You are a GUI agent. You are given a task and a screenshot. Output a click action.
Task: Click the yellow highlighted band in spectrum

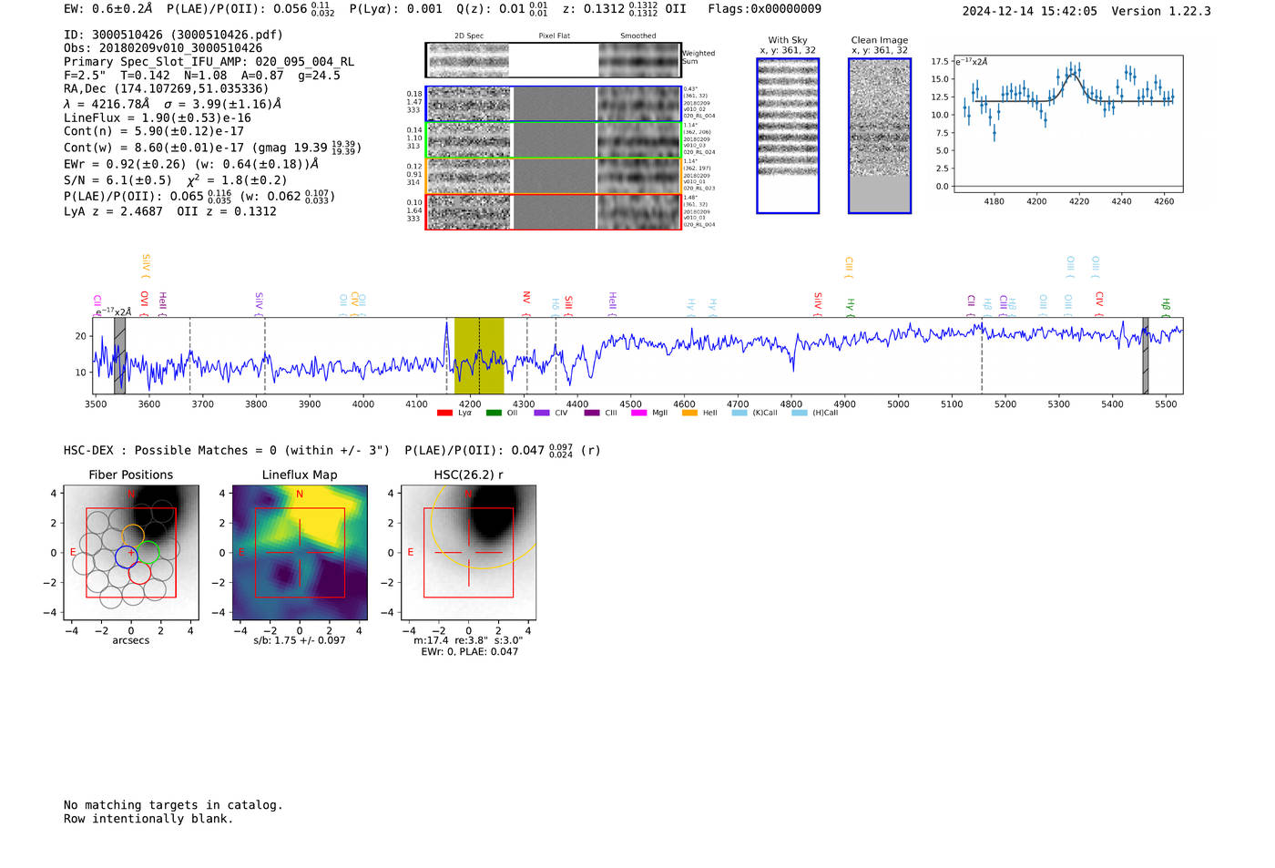[479, 356]
